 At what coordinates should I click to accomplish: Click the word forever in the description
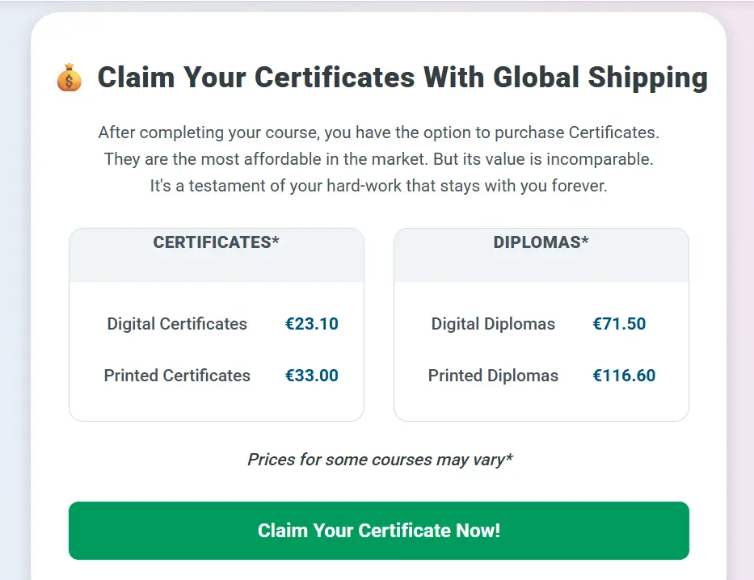[580, 186]
